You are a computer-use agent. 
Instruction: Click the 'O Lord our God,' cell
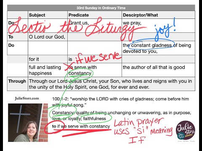(48, 37)
